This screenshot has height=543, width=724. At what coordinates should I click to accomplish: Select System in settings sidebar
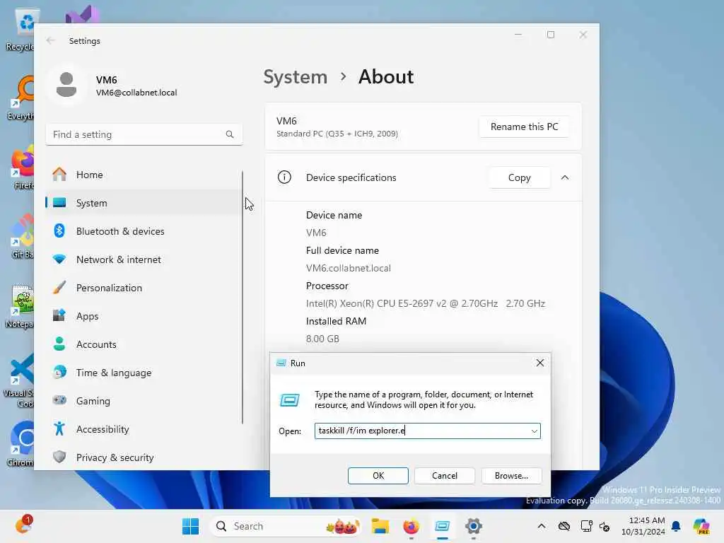pos(143,203)
